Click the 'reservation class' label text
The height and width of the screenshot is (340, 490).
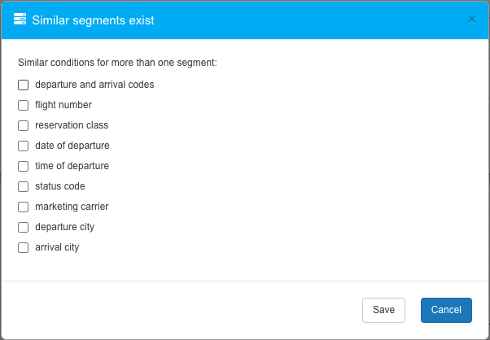point(72,125)
